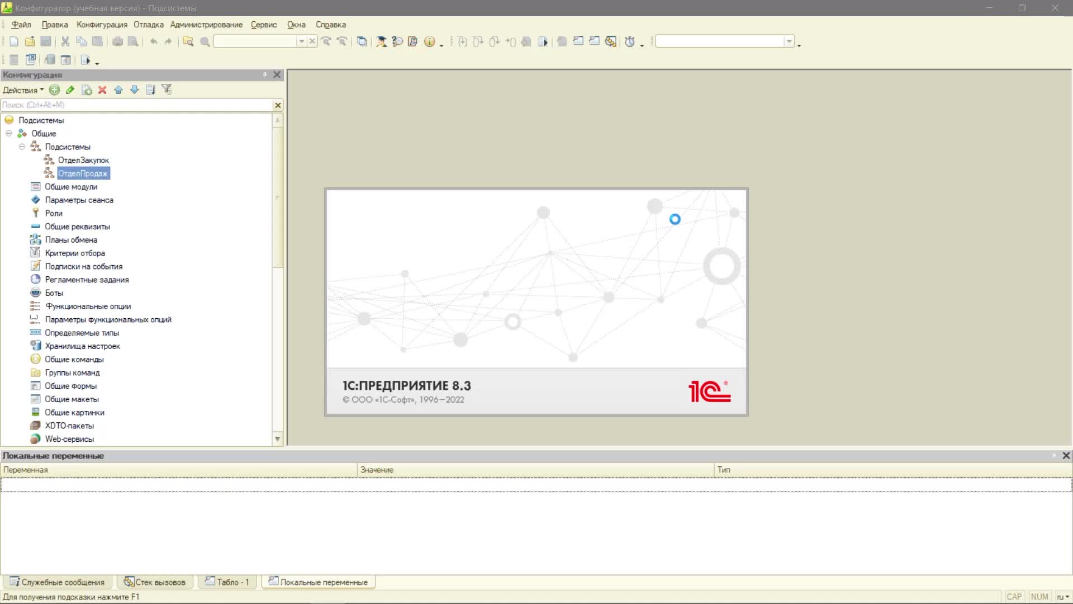Move item up with blue arrow
This screenshot has height=604, width=1073.
(118, 89)
